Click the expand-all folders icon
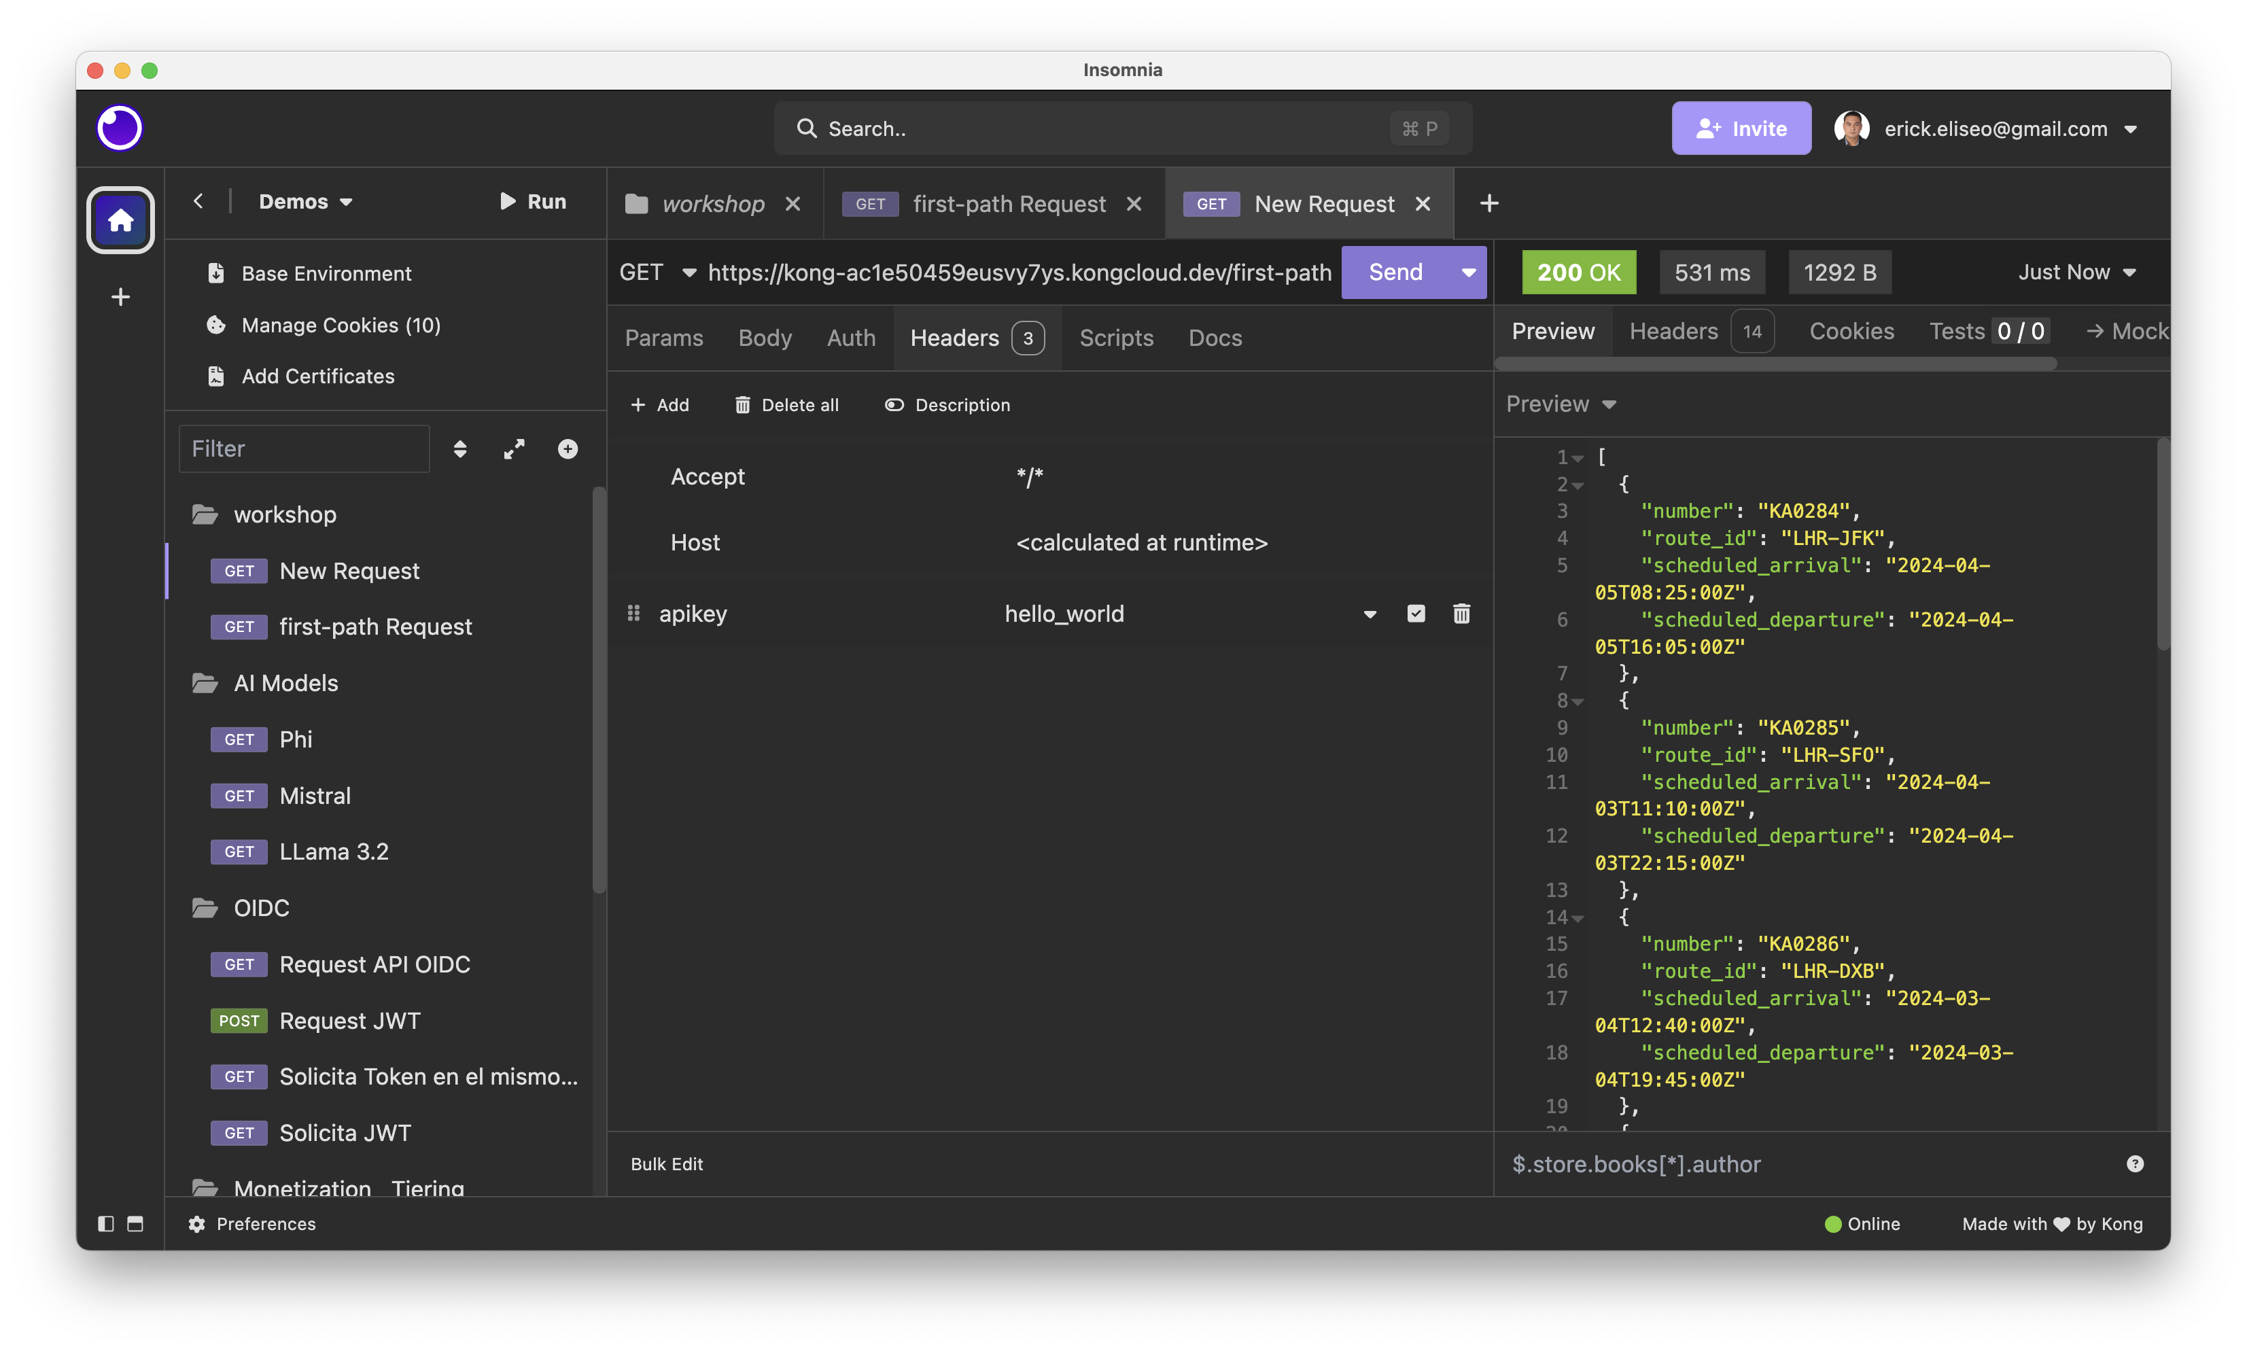The height and width of the screenshot is (1351, 2247). tap(515, 449)
